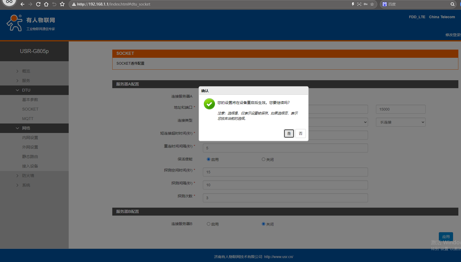Open the MQTT menu item

(x=28, y=119)
